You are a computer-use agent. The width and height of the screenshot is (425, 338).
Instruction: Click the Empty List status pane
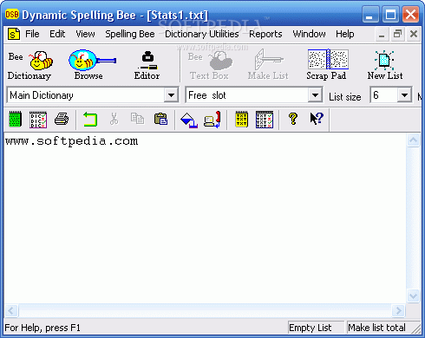click(x=316, y=328)
